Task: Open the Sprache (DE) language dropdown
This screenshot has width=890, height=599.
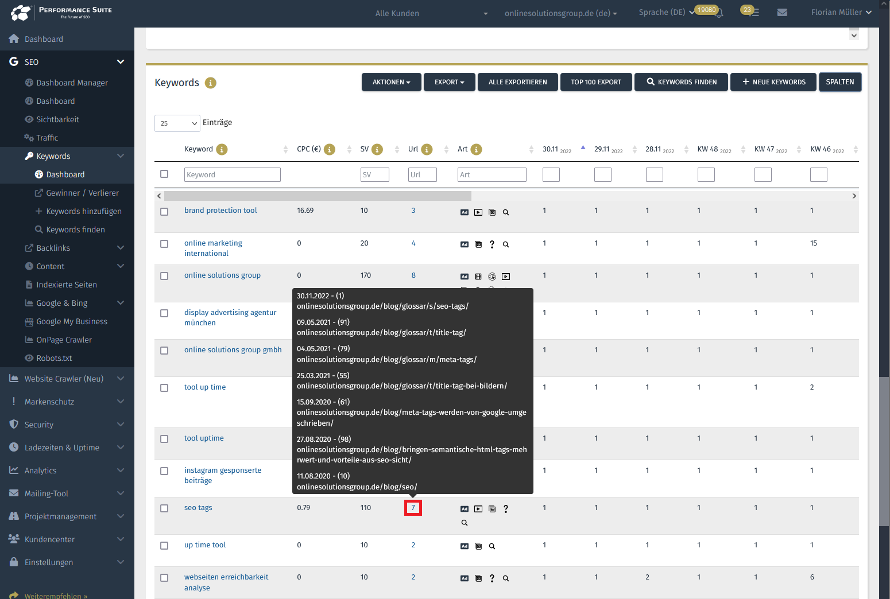Action: [666, 12]
